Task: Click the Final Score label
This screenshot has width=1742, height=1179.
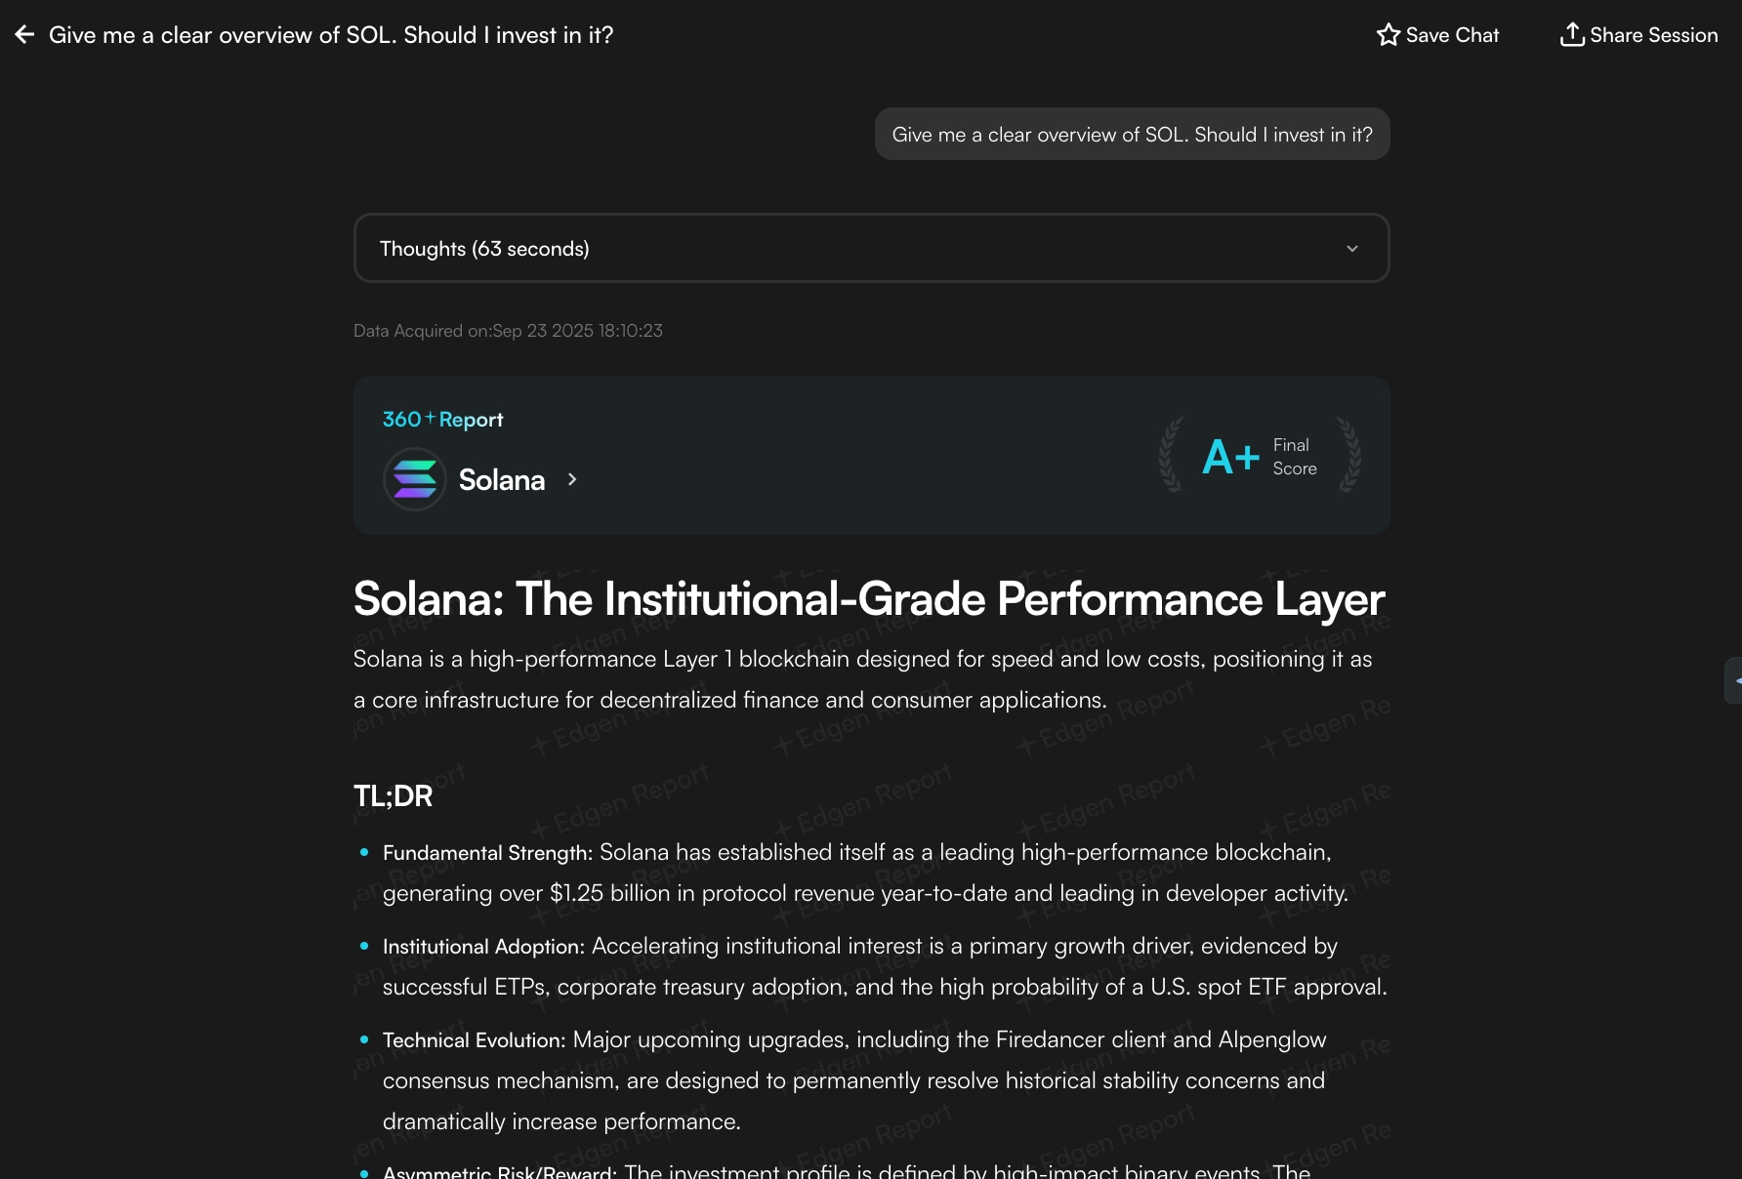Action: [x=1295, y=457]
